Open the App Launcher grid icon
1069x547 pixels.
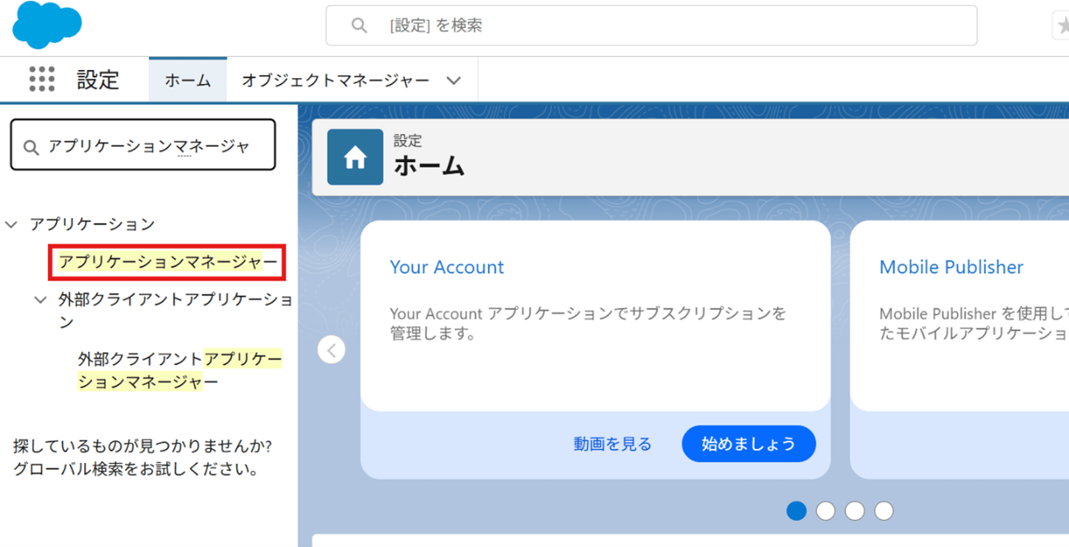42,80
